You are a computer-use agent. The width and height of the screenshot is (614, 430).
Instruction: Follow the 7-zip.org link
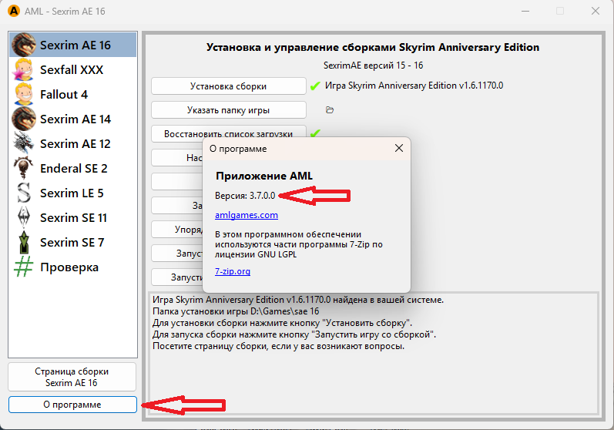[233, 271]
